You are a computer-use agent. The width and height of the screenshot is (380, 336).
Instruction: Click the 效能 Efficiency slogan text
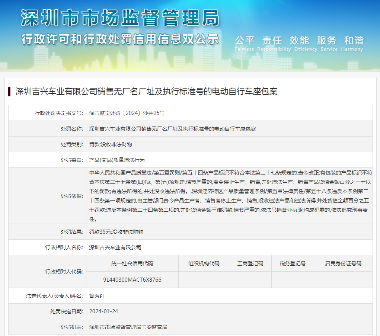coord(299,43)
